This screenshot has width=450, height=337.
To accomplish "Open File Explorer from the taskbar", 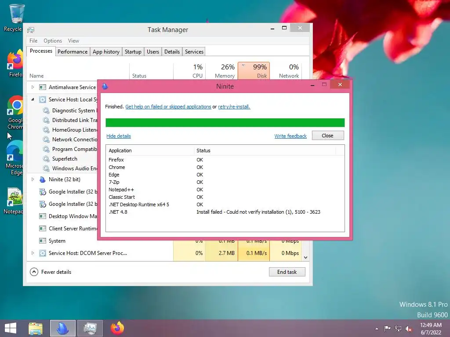I will point(35,328).
